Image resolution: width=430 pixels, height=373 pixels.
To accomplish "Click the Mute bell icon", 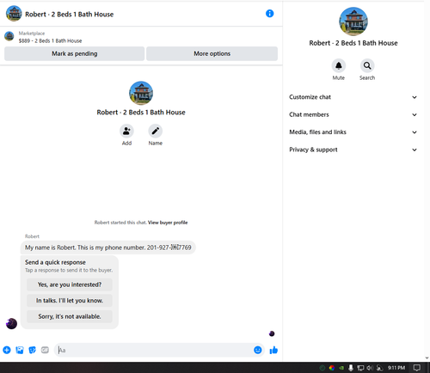I will pyautogui.click(x=339, y=66).
